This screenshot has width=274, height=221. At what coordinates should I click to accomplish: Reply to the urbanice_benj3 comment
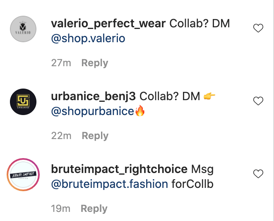pos(95,136)
